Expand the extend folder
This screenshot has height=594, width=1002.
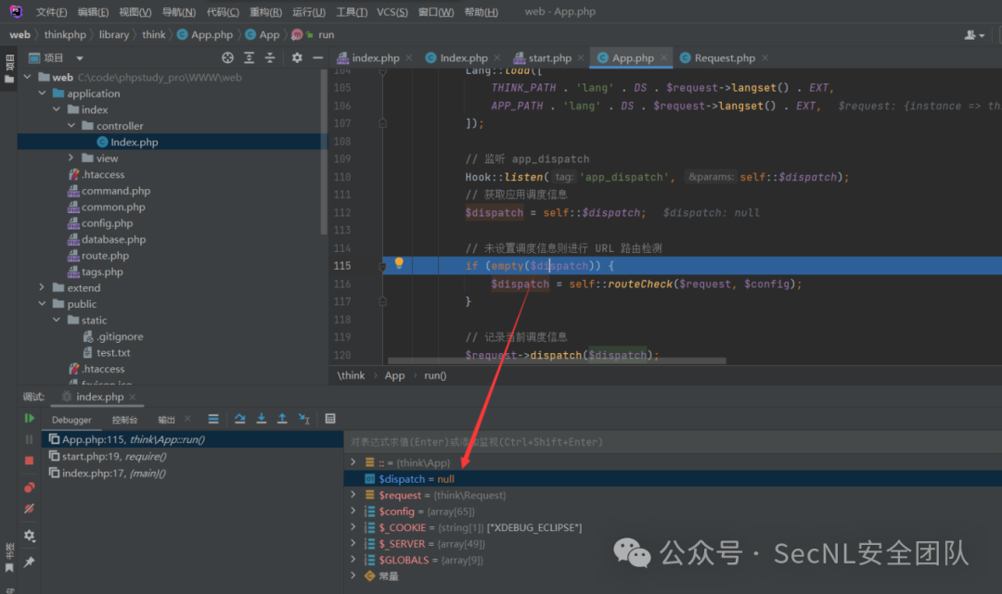(42, 288)
